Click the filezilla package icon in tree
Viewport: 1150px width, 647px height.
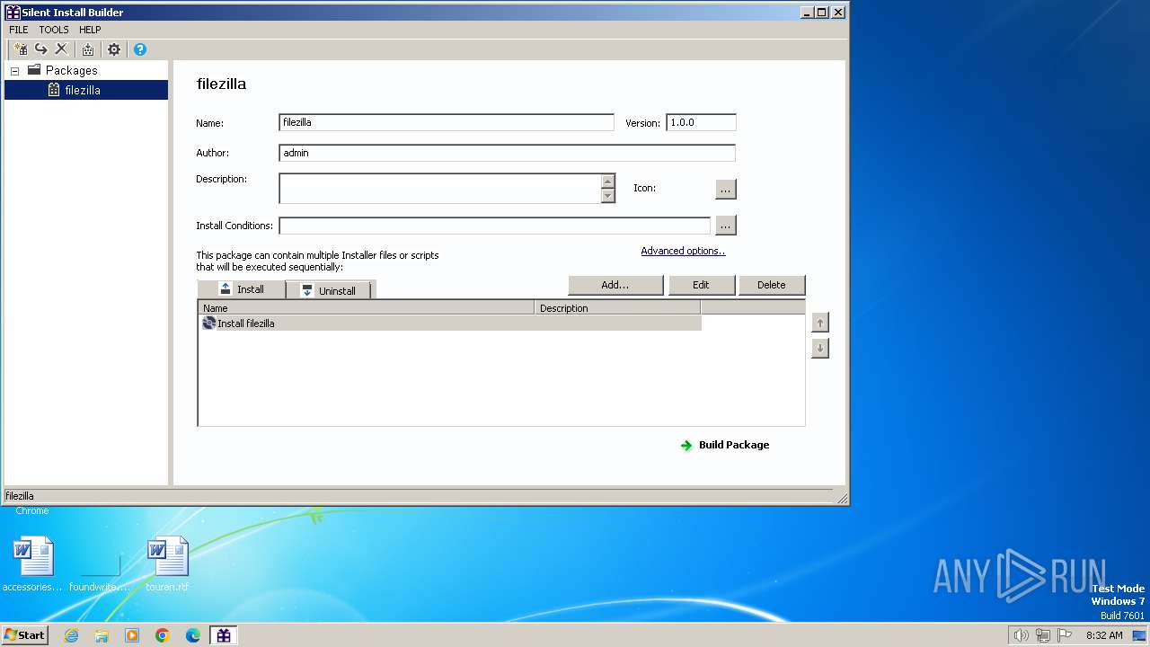click(x=54, y=90)
